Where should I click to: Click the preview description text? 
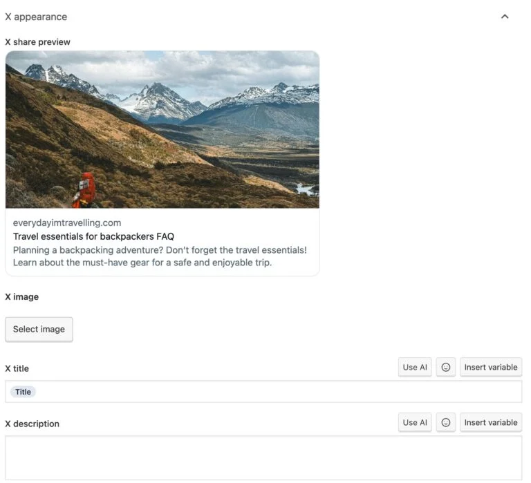coord(160,256)
